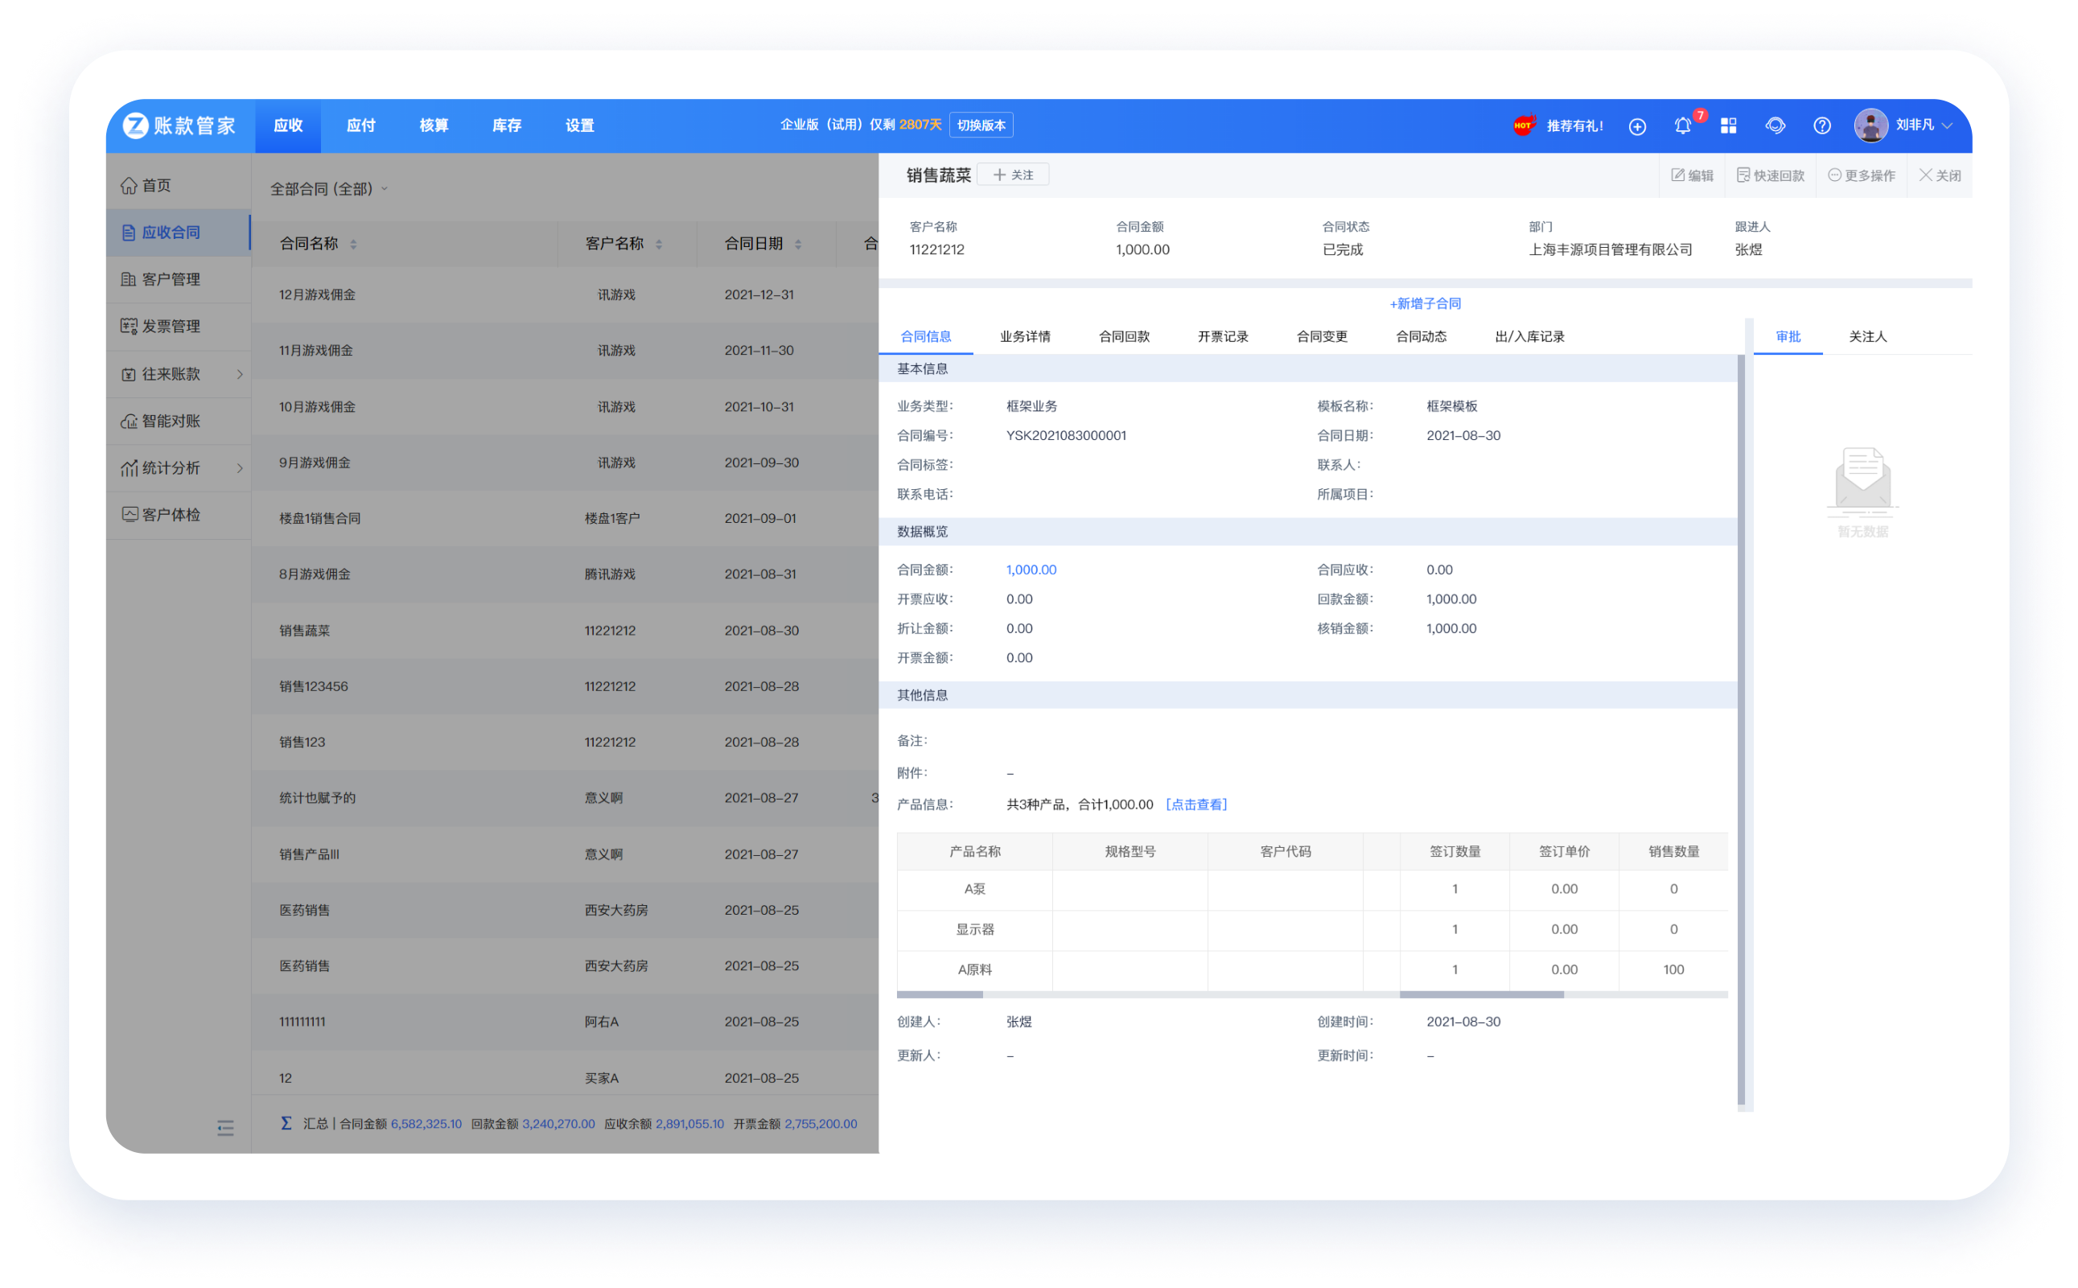Sort by 合同名称 column arrows
The image size is (2078, 1288).
353,245
